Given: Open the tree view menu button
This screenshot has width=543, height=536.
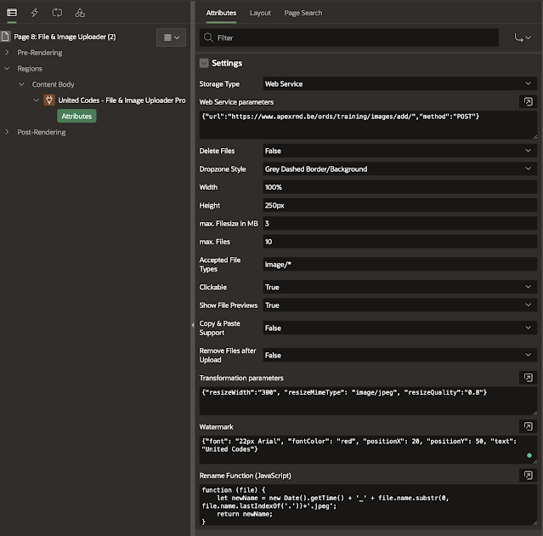Looking at the screenshot, I should coord(171,37).
